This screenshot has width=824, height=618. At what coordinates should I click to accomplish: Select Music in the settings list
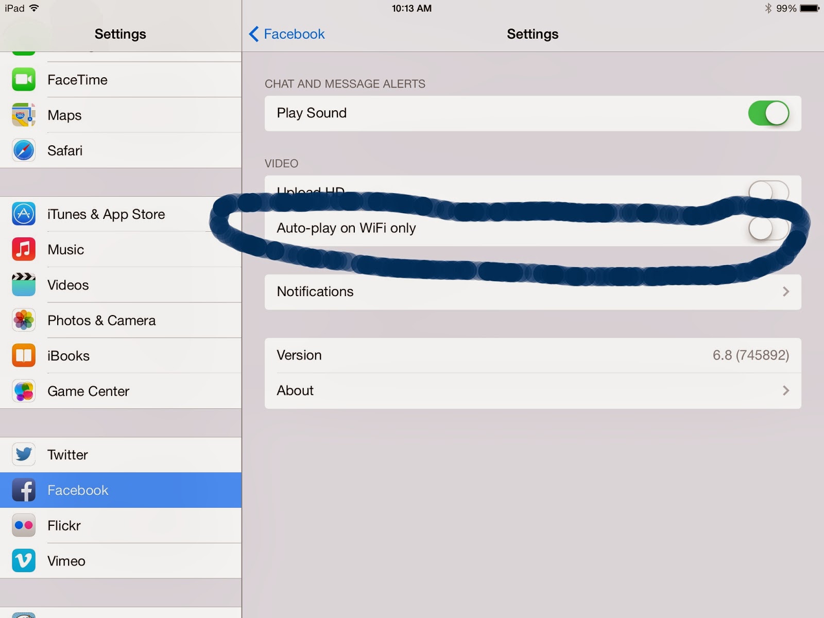point(121,249)
